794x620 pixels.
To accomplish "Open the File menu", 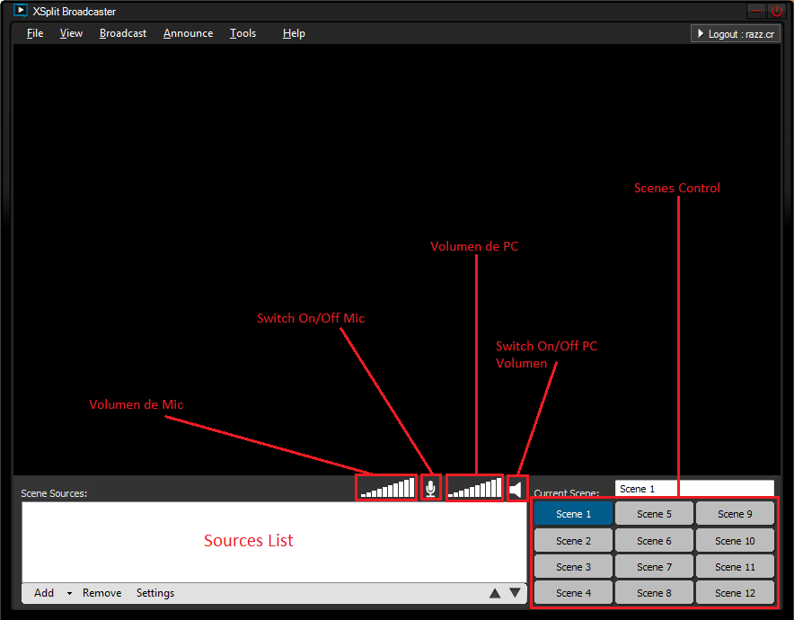I will pos(35,33).
